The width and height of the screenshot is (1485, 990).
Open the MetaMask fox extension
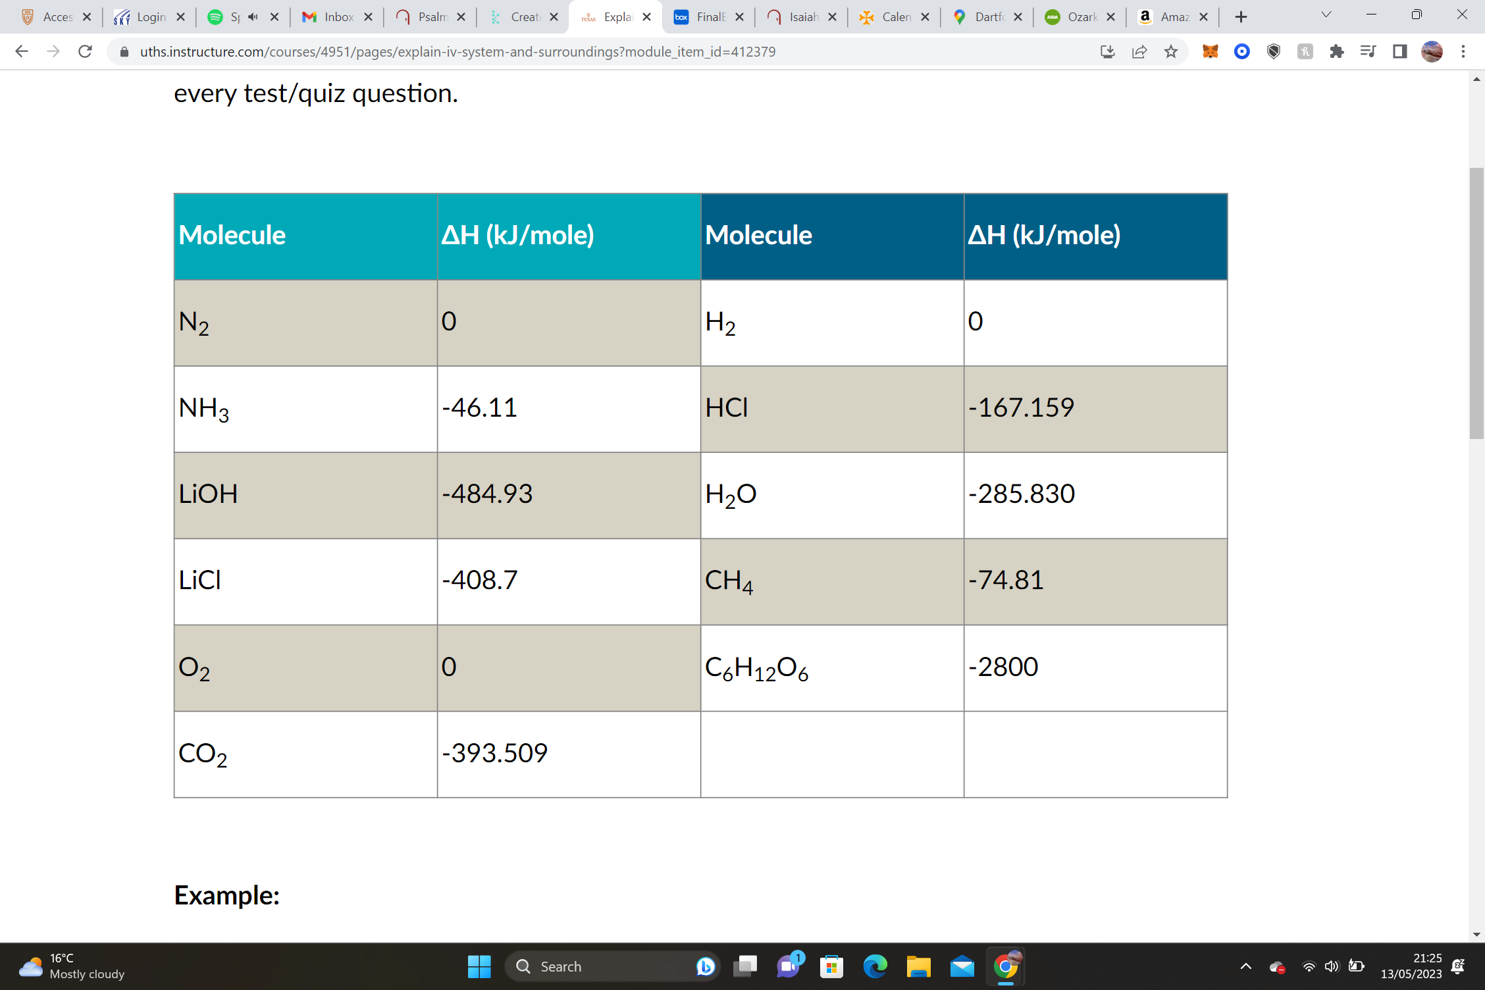click(x=1211, y=51)
